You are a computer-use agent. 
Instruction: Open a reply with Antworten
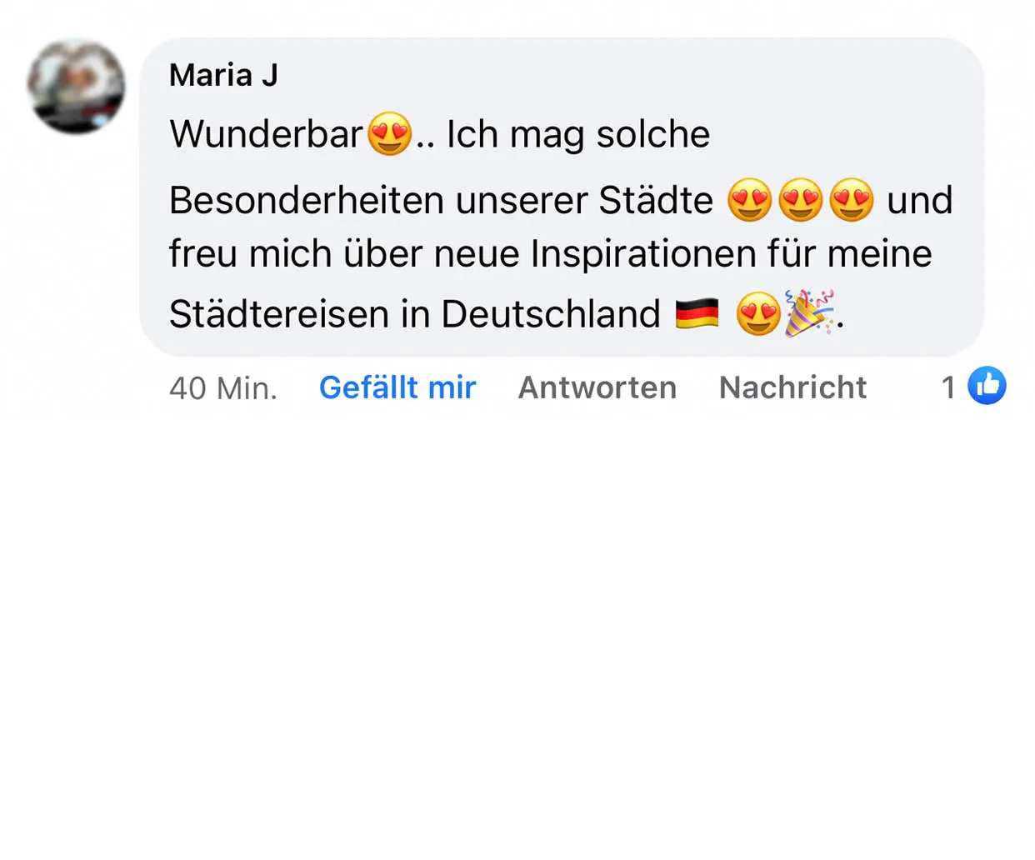coord(597,387)
